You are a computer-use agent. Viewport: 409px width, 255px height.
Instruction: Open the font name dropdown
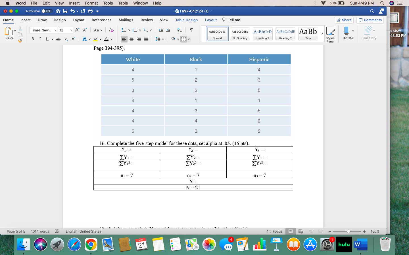click(43, 30)
